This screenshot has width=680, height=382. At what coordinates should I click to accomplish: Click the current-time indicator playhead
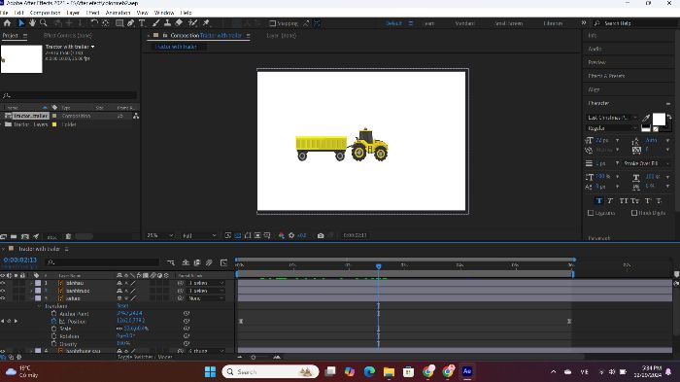pyautogui.click(x=379, y=266)
